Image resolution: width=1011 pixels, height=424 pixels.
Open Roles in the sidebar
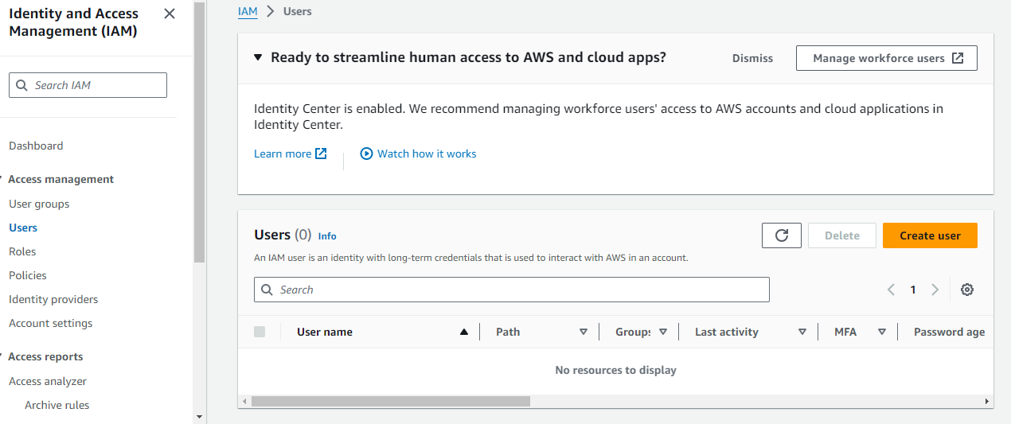coord(22,251)
